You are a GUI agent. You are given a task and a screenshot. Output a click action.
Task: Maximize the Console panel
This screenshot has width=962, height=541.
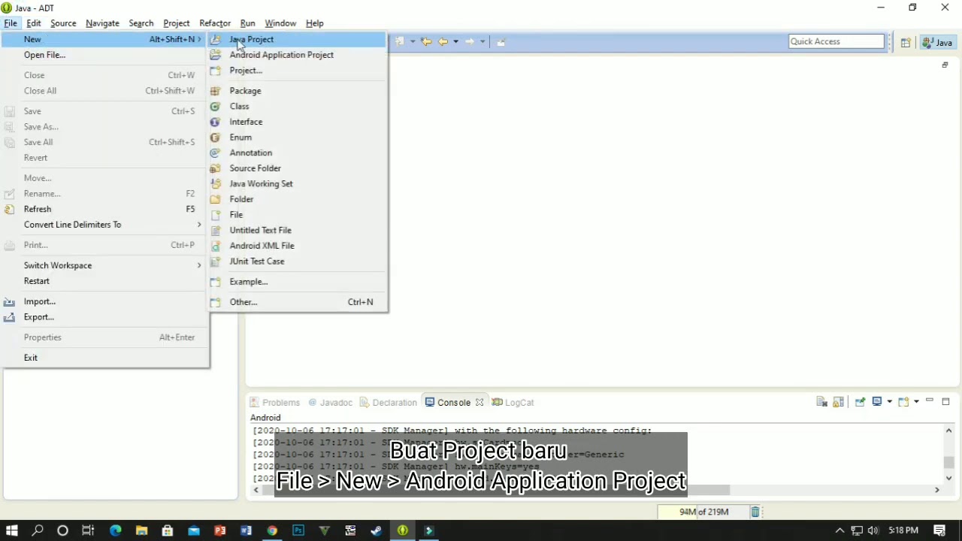click(x=945, y=401)
